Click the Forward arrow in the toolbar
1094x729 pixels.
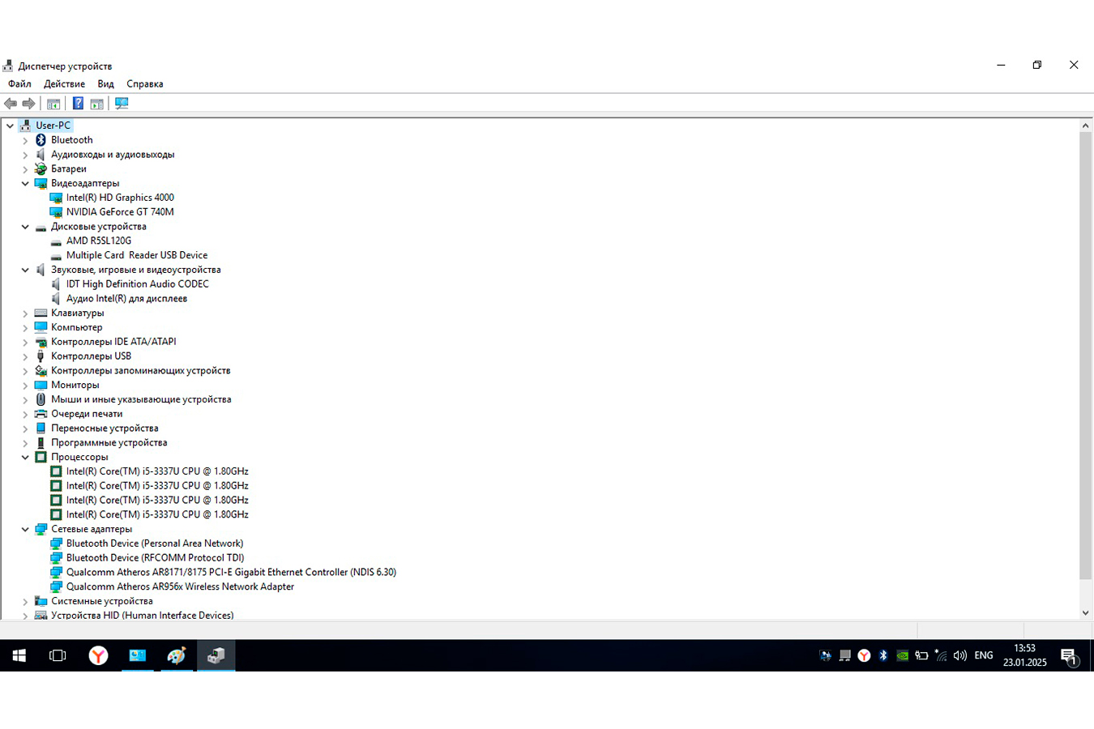29,104
